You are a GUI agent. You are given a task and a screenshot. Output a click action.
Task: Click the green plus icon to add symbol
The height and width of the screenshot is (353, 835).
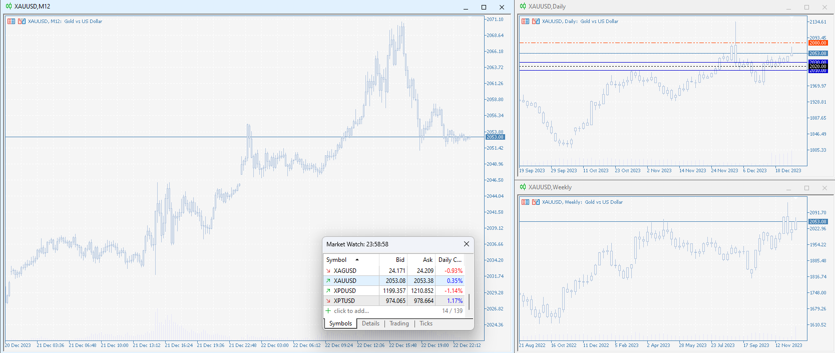[x=328, y=311]
